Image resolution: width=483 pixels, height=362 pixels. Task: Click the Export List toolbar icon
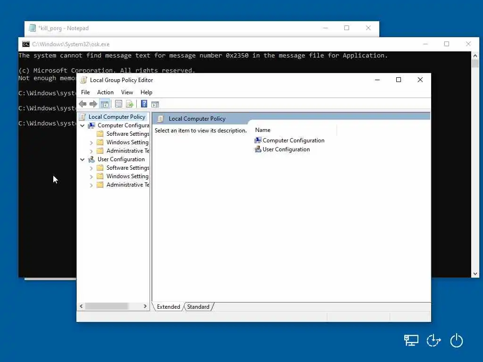(129, 104)
